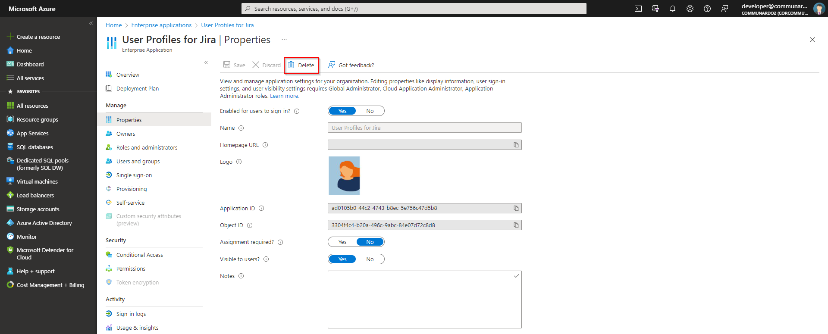Open Users and groups menu item
The width and height of the screenshot is (828, 334).
[138, 162]
